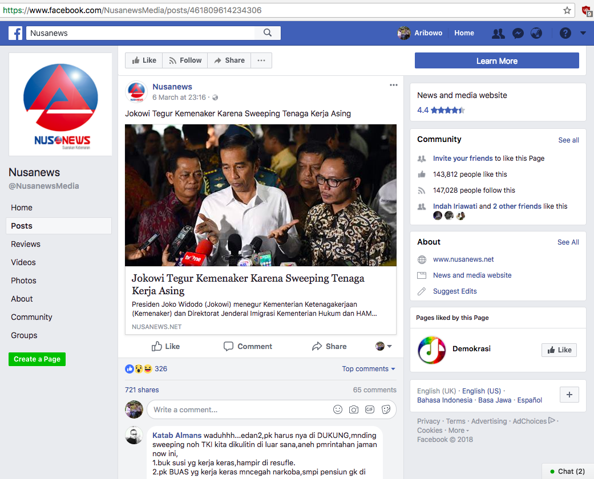Click the Facebook logo icon
The width and height of the screenshot is (594, 479).
pos(15,33)
